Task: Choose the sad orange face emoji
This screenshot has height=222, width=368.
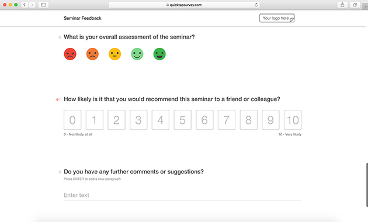Action: tap(92, 54)
